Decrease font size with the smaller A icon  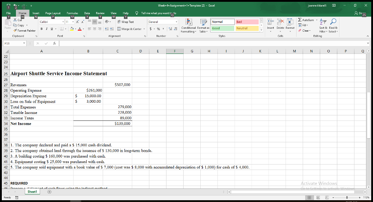(x=83, y=21)
